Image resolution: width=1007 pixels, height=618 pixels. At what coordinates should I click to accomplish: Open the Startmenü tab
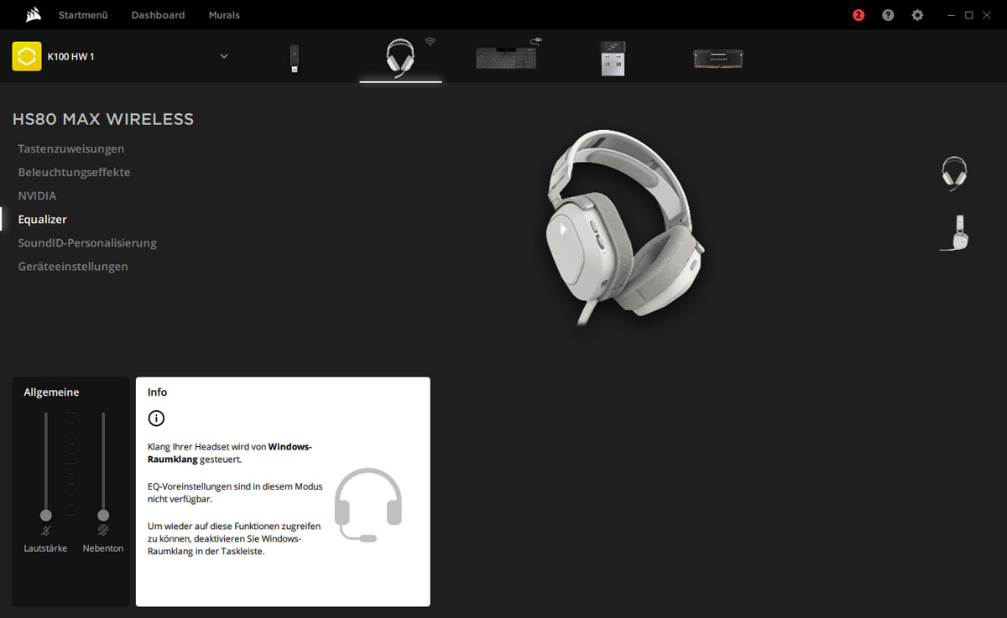click(x=82, y=15)
